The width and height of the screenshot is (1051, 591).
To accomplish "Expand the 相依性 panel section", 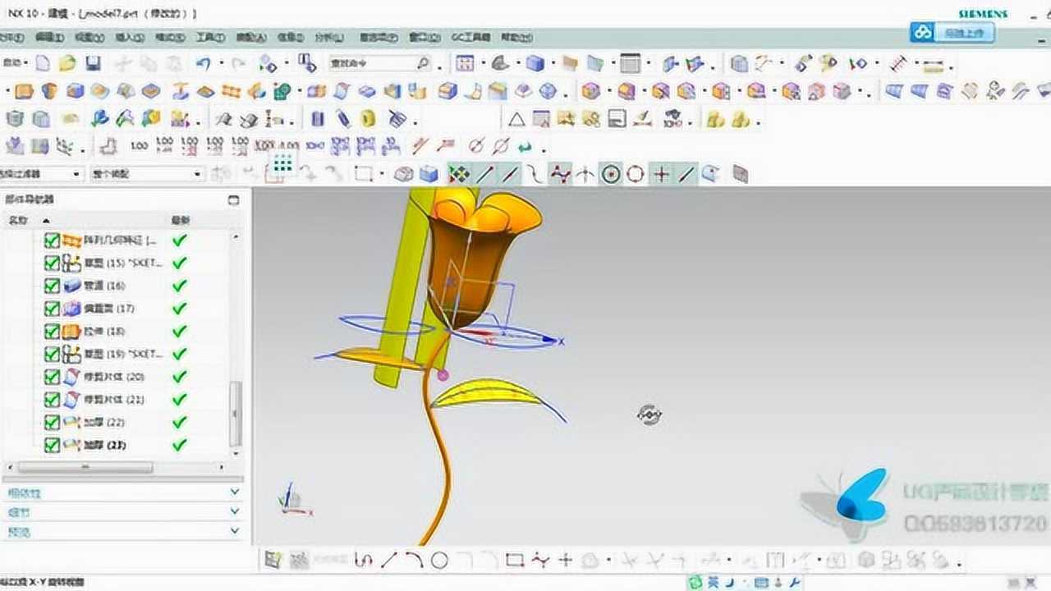I will coord(235,492).
